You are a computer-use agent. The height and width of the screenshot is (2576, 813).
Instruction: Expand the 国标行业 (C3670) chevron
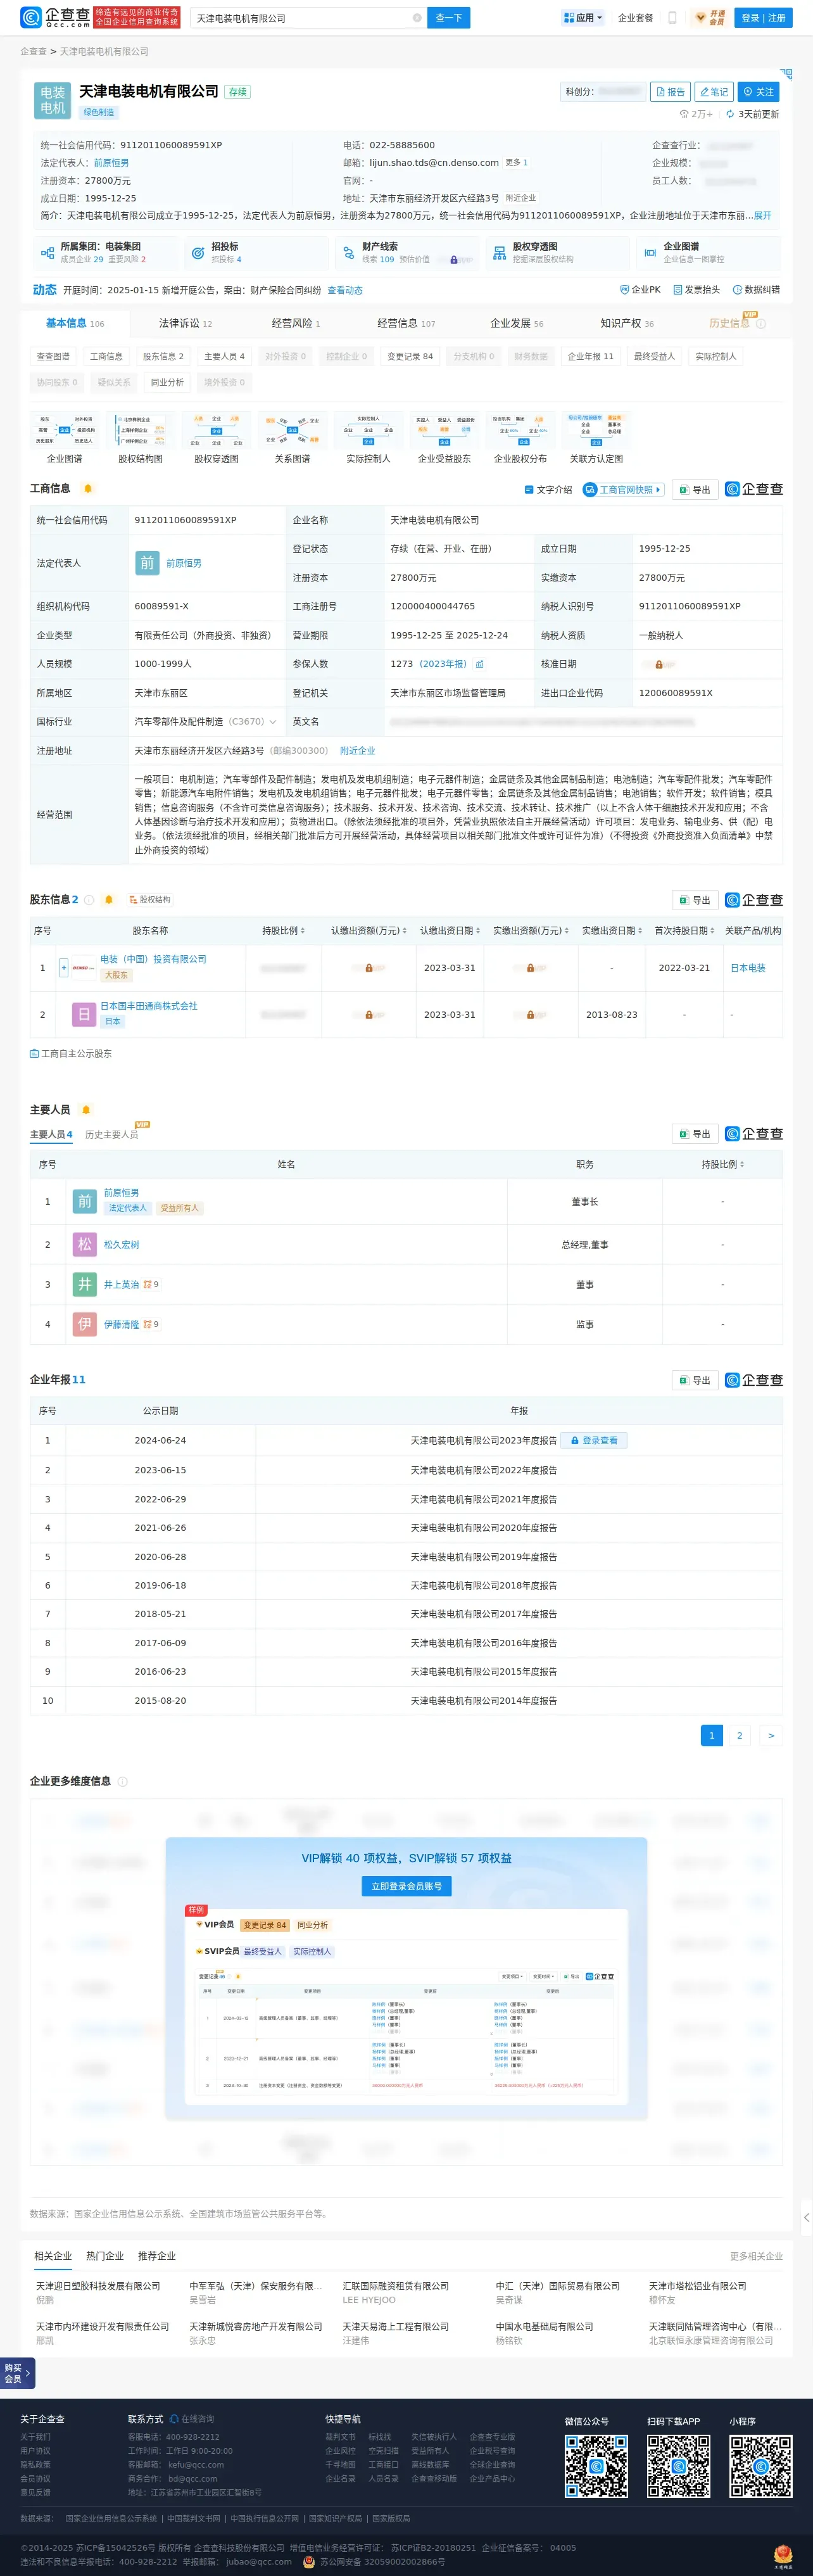[x=273, y=722]
